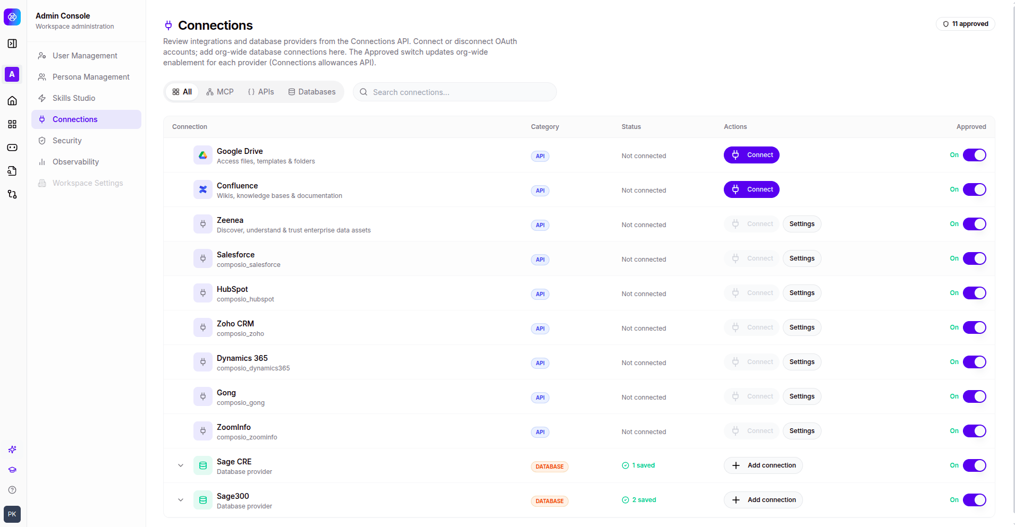Connect the Confluence integration
Viewport: 1015px width, 527px height.
coord(751,189)
